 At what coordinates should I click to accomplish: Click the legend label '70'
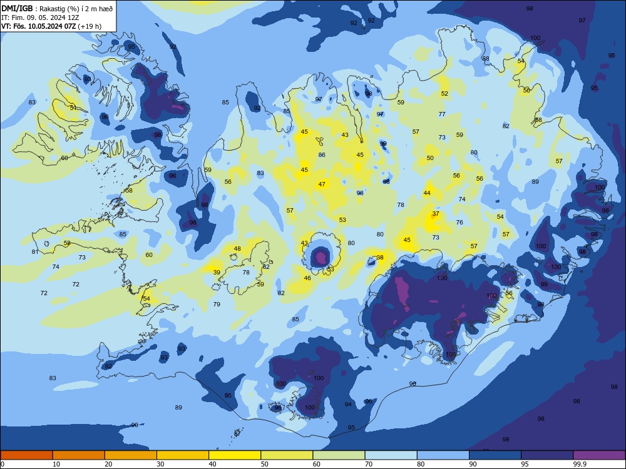[369, 464]
